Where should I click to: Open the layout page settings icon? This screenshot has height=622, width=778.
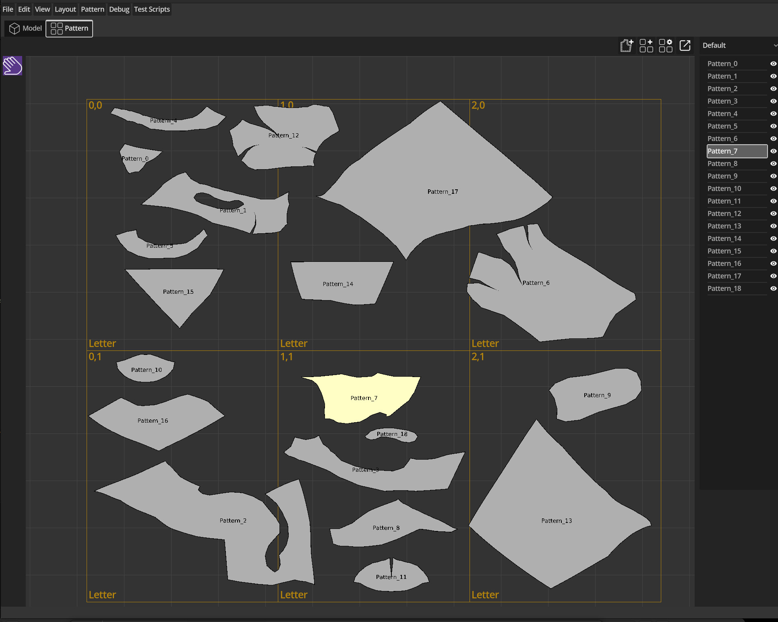[x=666, y=46]
